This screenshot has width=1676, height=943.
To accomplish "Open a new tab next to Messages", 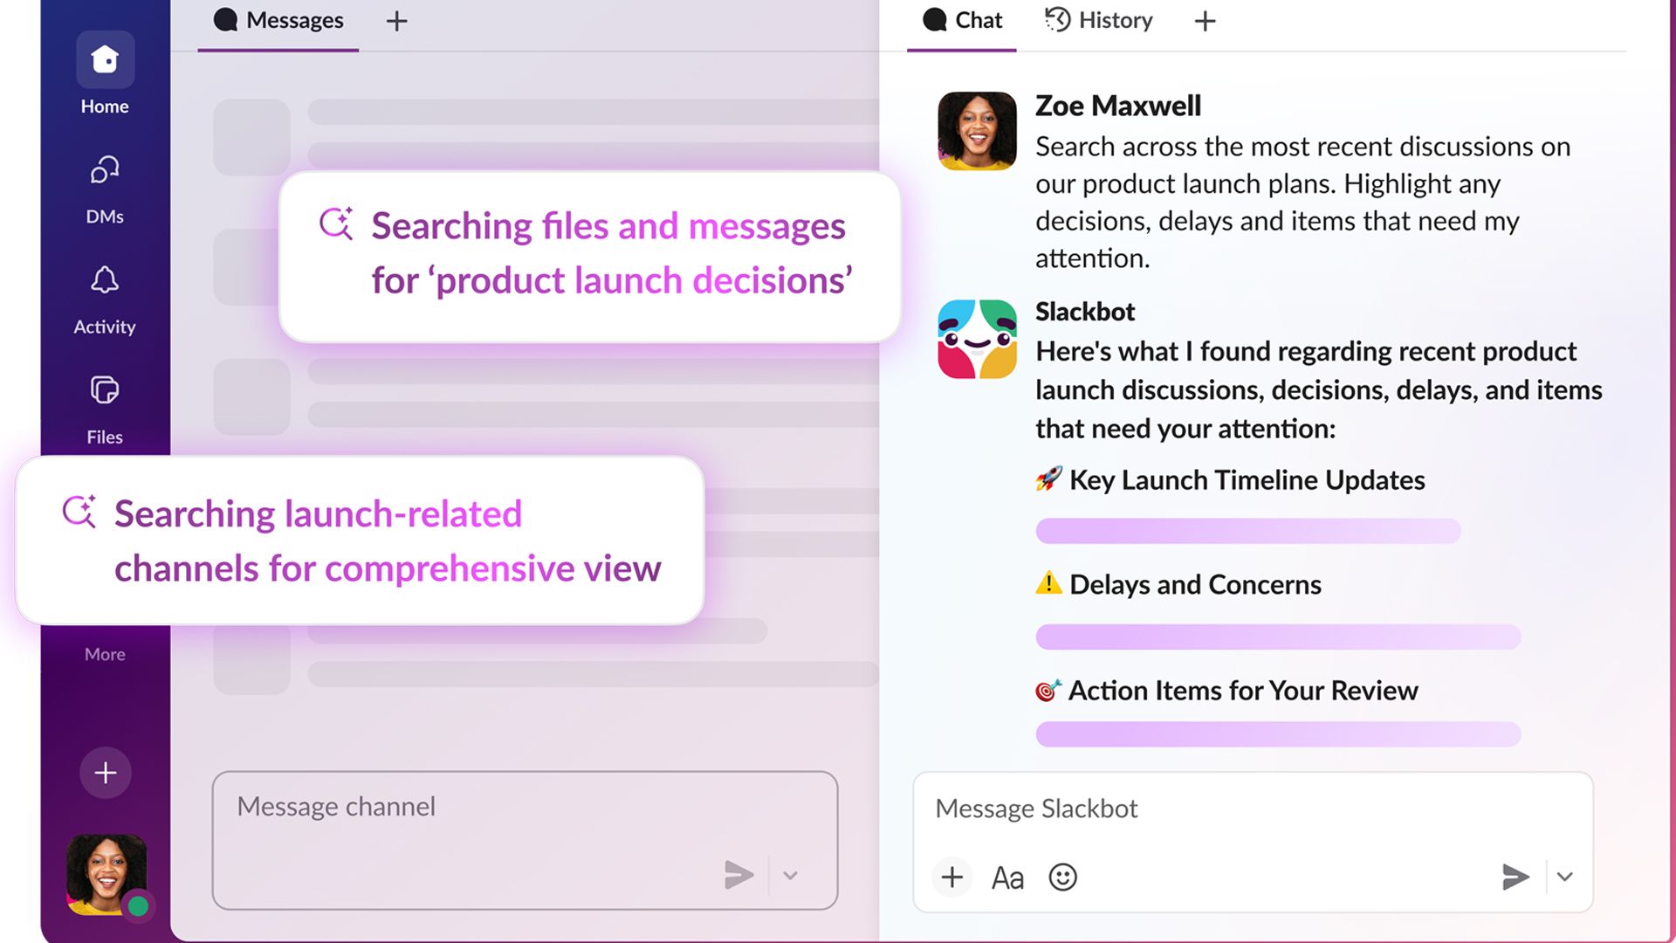I will point(396,21).
